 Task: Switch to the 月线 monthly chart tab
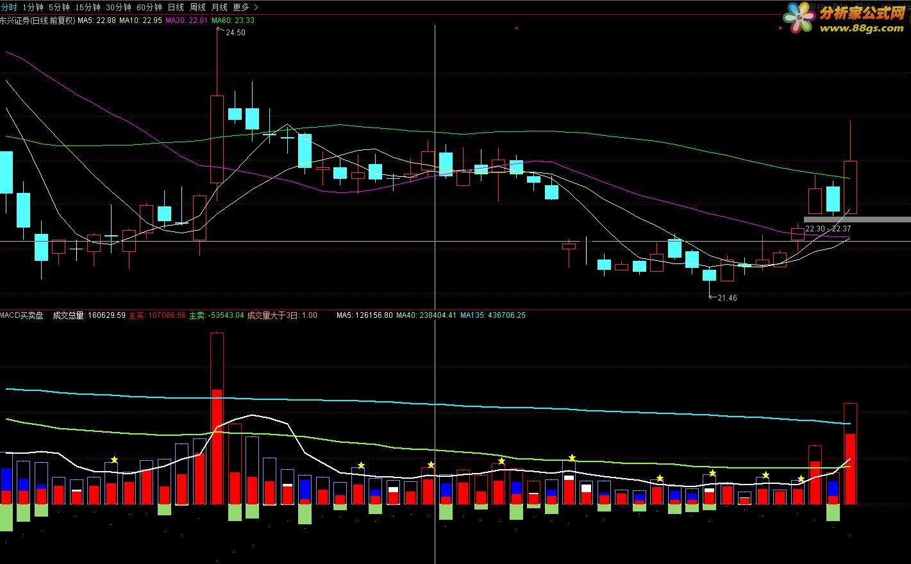pos(219,7)
